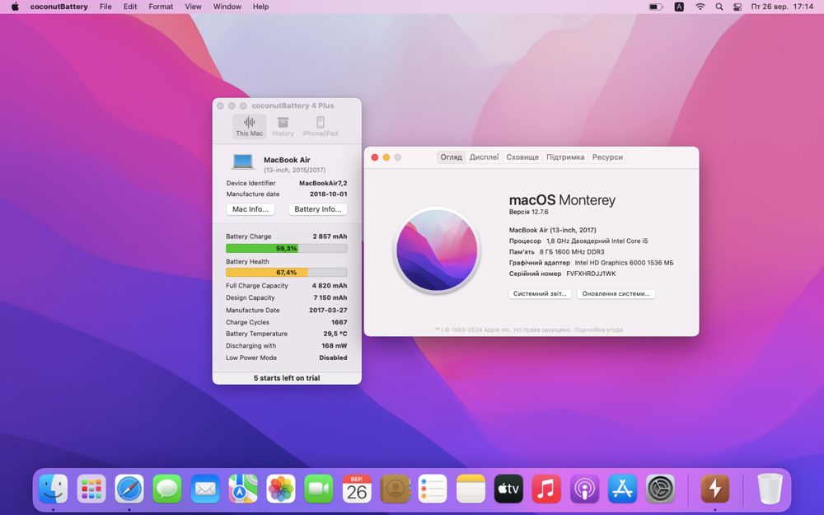Viewport: 824px width, 515px height.
Task: Open App Store from the Dock
Action: tap(622, 489)
